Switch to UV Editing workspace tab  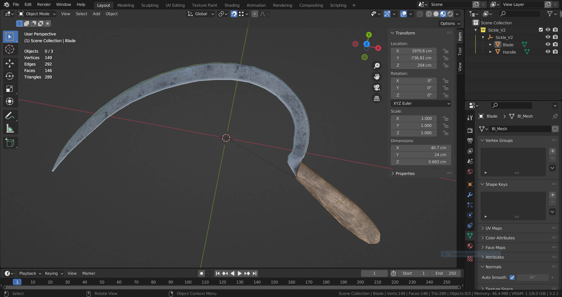click(175, 5)
